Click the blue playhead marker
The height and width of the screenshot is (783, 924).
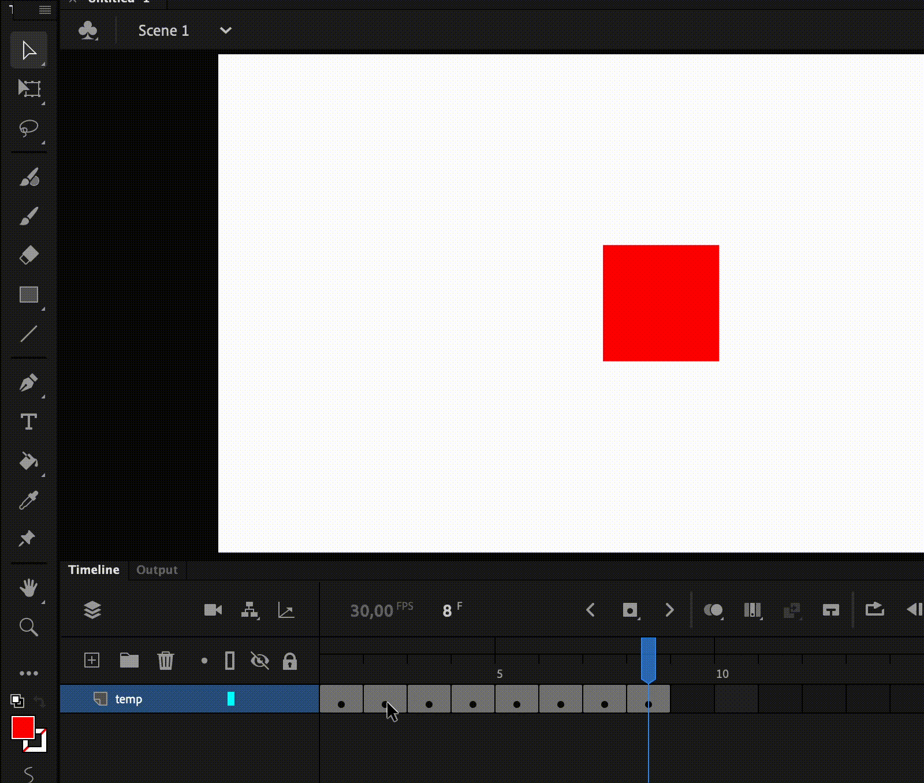point(649,659)
